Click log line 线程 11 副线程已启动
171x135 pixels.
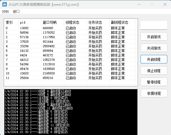point(39,108)
